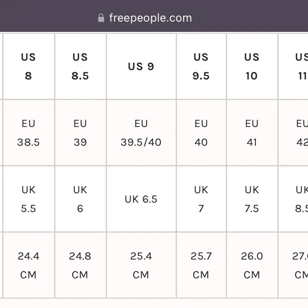Click the US 9 column header
308x308 pixels.
point(141,66)
